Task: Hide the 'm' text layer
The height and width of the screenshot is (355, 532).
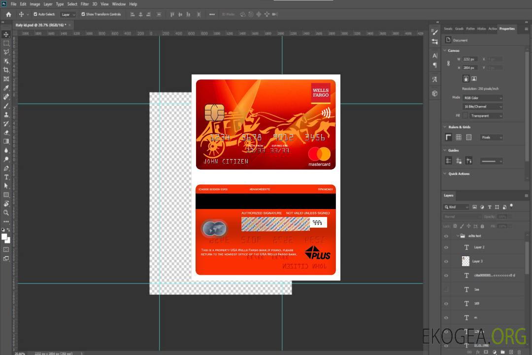Action: click(446, 318)
